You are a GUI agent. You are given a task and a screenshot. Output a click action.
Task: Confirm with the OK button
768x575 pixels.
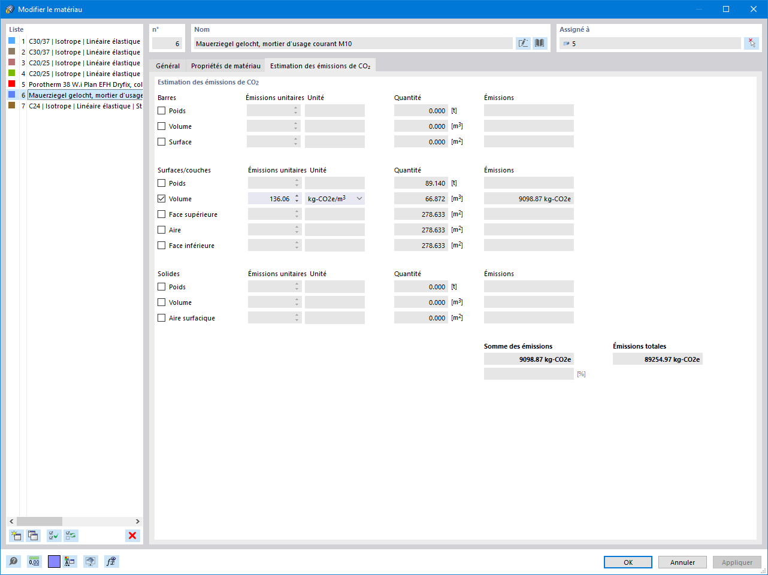(628, 562)
